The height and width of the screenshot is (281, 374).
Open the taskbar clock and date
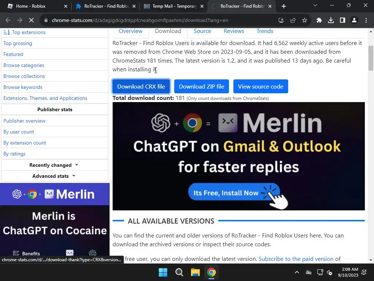click(348, 272)
